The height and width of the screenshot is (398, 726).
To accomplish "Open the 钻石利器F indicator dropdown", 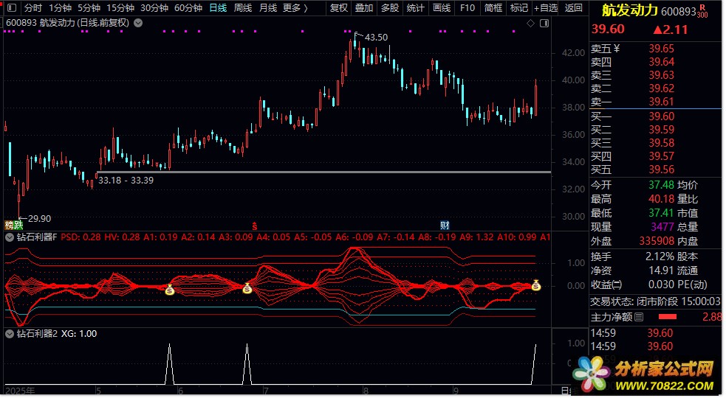I will (x=10, y=237).
